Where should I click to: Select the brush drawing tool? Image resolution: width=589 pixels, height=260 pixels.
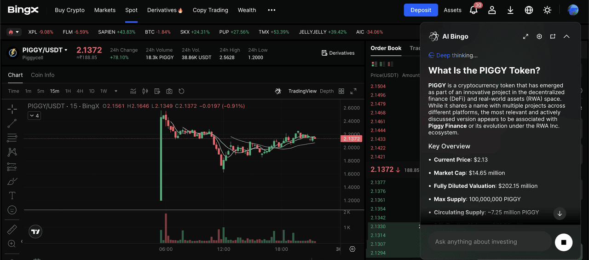tap(12, 181)
